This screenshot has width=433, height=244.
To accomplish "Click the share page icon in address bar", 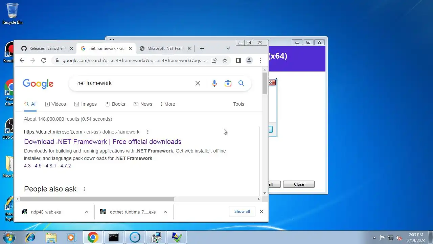I will tap(214, 60).
